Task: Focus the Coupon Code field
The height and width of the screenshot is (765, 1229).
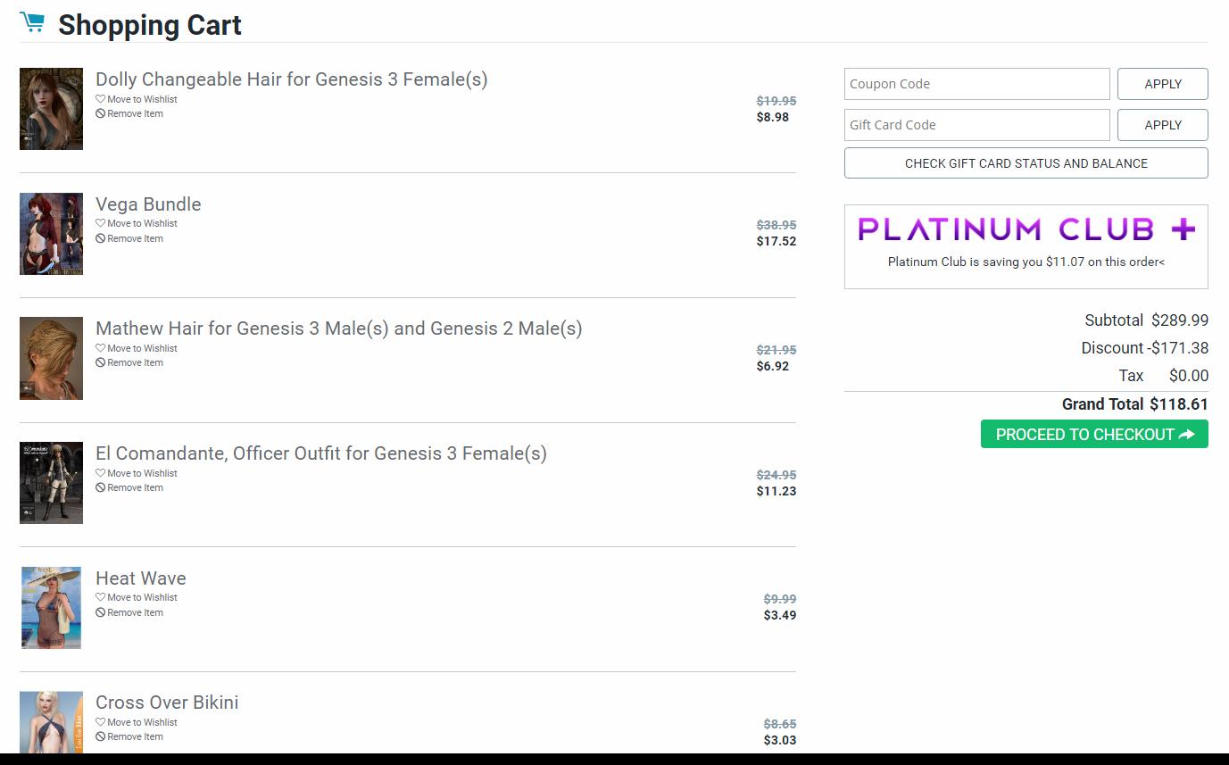Action: [976, 84]
